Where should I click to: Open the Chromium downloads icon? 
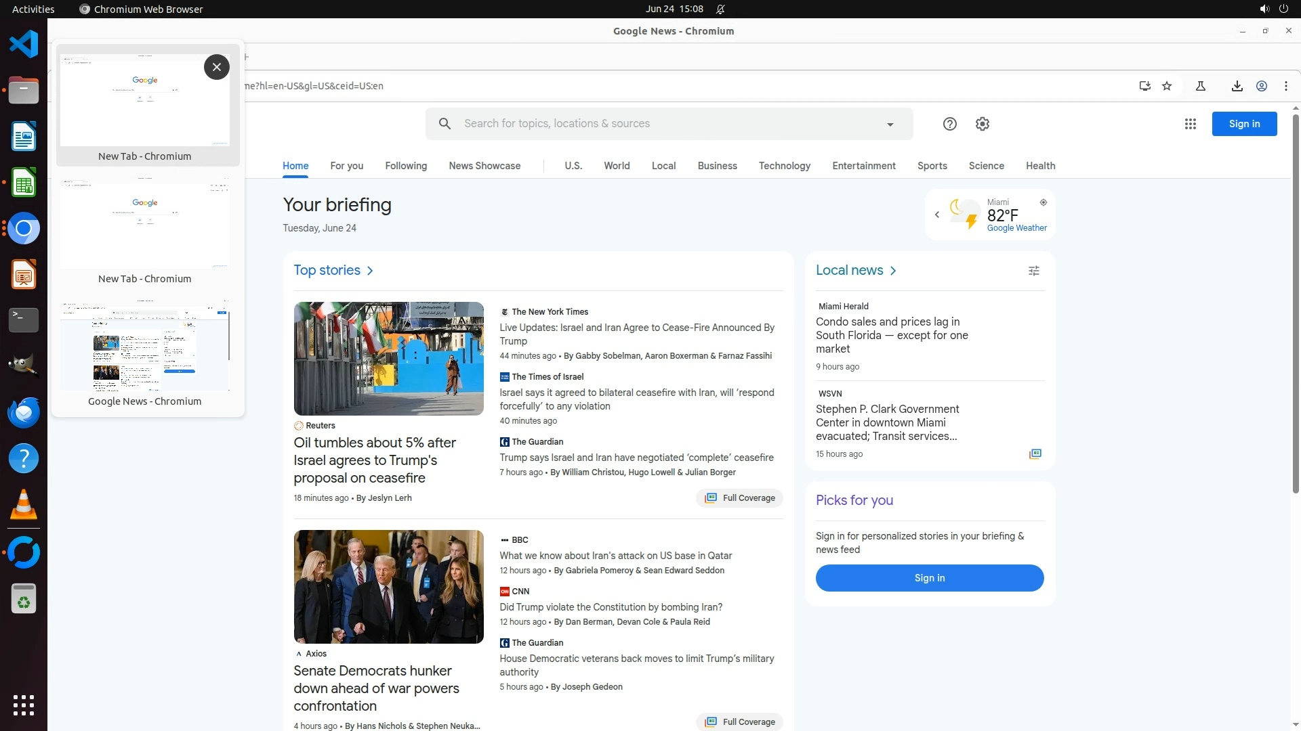(1237, 86)
